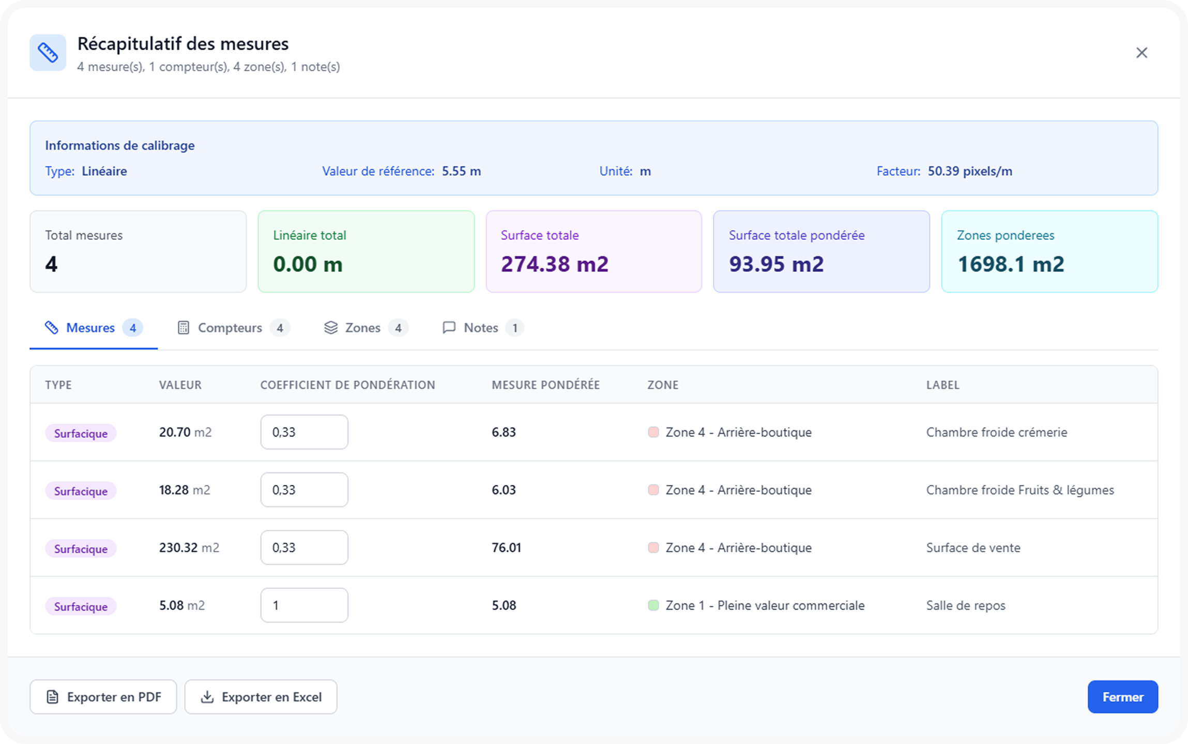The height and width of the screenshot is (744, 1188).
Task: Click the value 18.28 m2
Action: pyautogui.click(x=185, y=490)
